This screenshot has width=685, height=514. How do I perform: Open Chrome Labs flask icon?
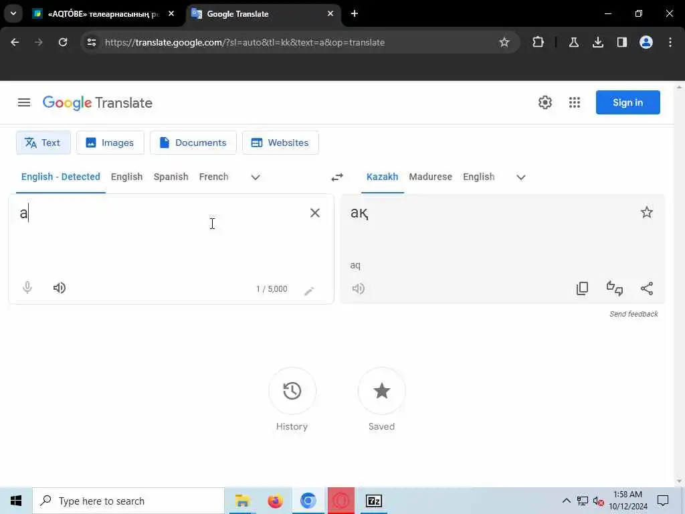573,42
